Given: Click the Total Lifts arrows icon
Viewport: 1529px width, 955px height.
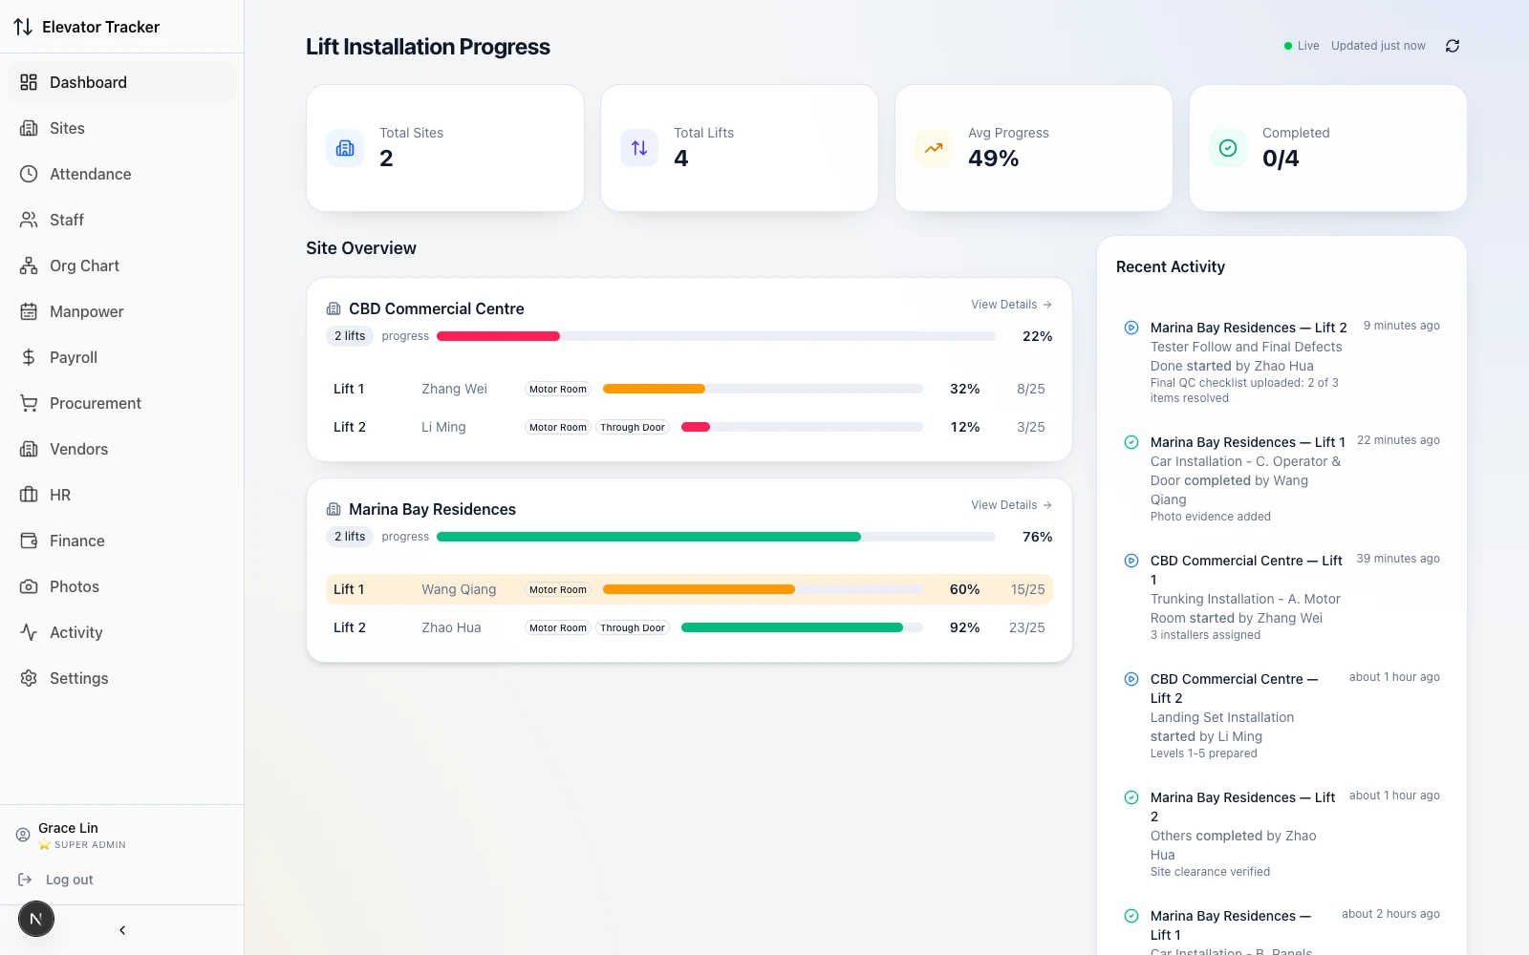Looking at the screenshot, I should (639, 148).
